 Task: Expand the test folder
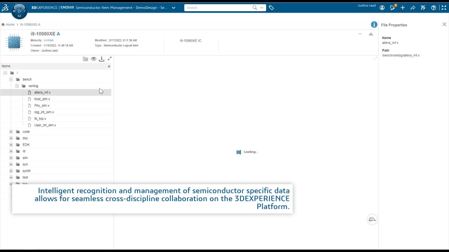tap(11, 177)
